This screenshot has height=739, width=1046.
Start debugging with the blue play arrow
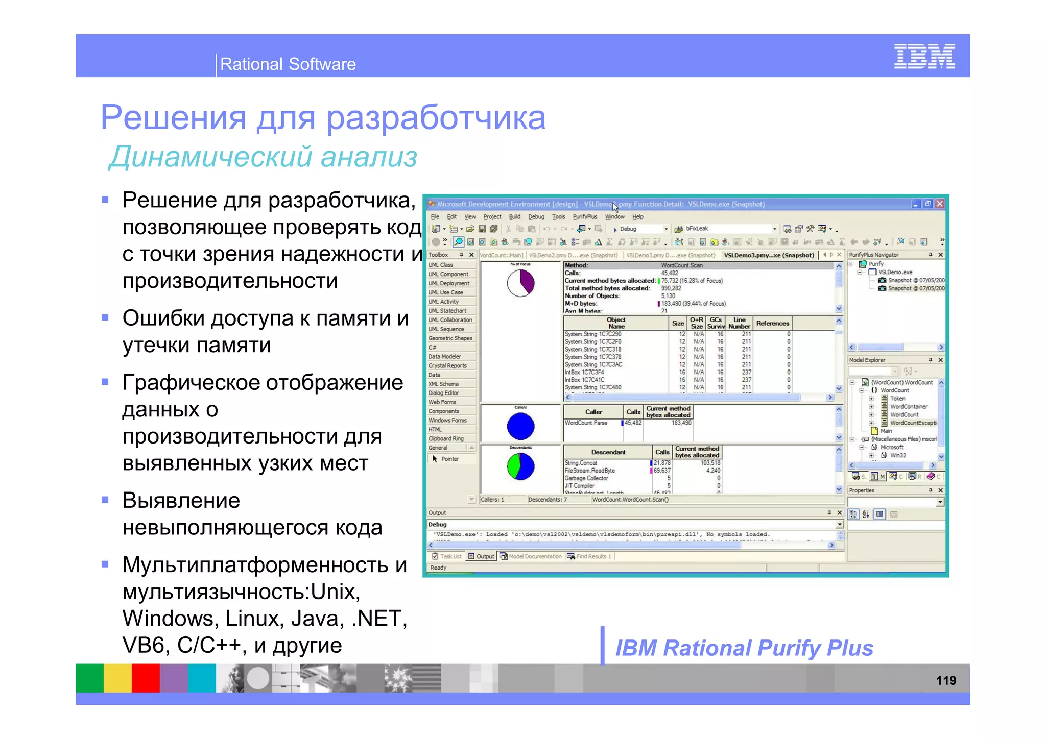[615, 230]
